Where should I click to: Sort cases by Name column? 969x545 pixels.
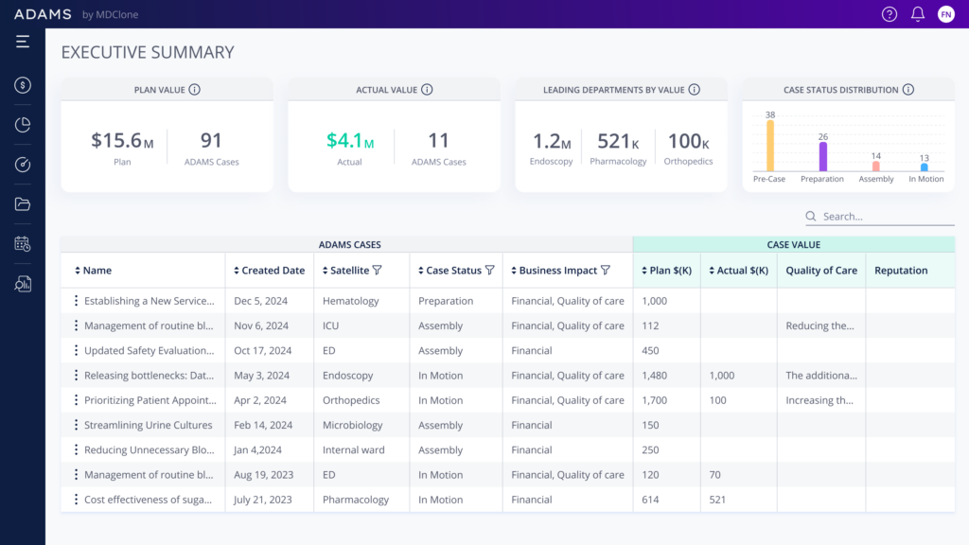pos(78,271)
